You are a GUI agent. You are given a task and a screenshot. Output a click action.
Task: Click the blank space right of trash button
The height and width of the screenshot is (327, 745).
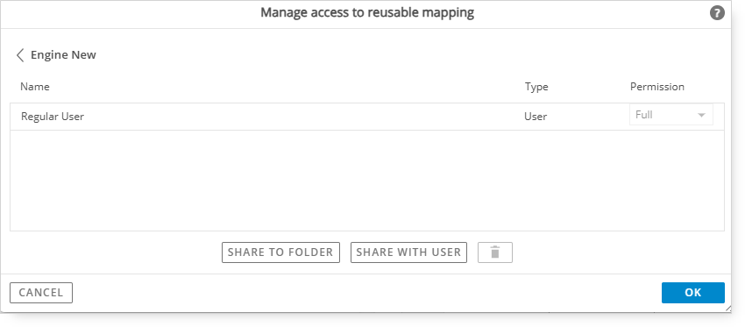click(618, 252)
